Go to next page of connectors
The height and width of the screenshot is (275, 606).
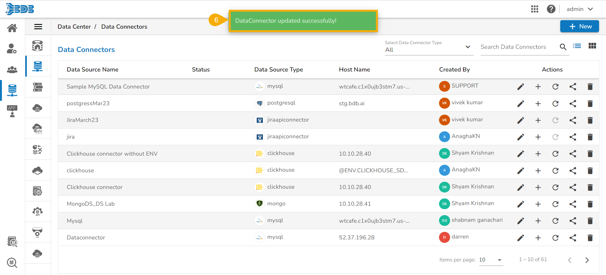click(x=587, y=260)
